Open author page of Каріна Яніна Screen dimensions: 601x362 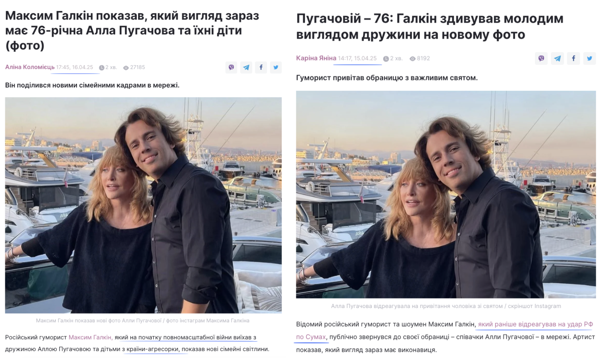tap(316, 58)
